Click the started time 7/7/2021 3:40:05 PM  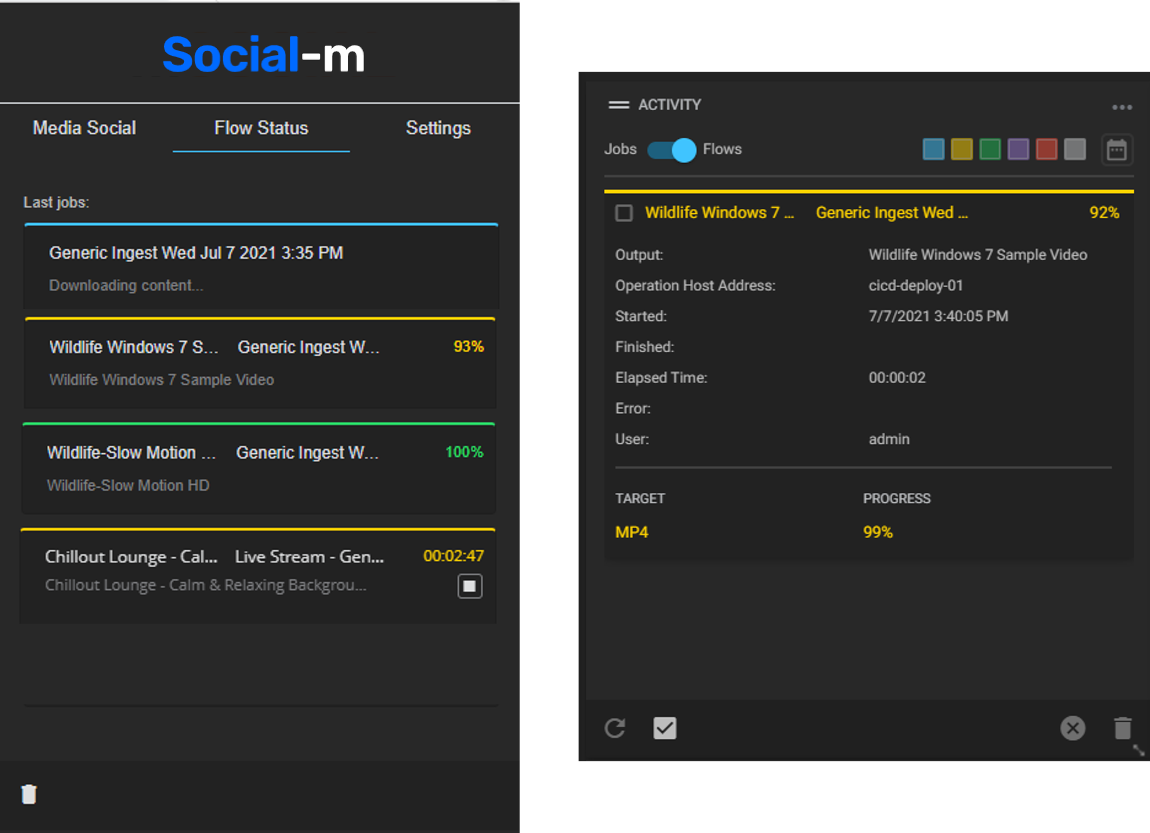[x=938, y=316]
